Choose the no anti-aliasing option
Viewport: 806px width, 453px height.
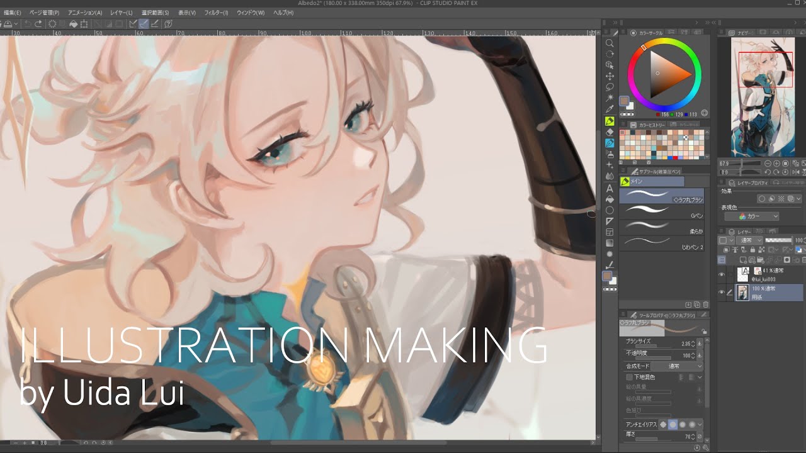pos(663,425)
